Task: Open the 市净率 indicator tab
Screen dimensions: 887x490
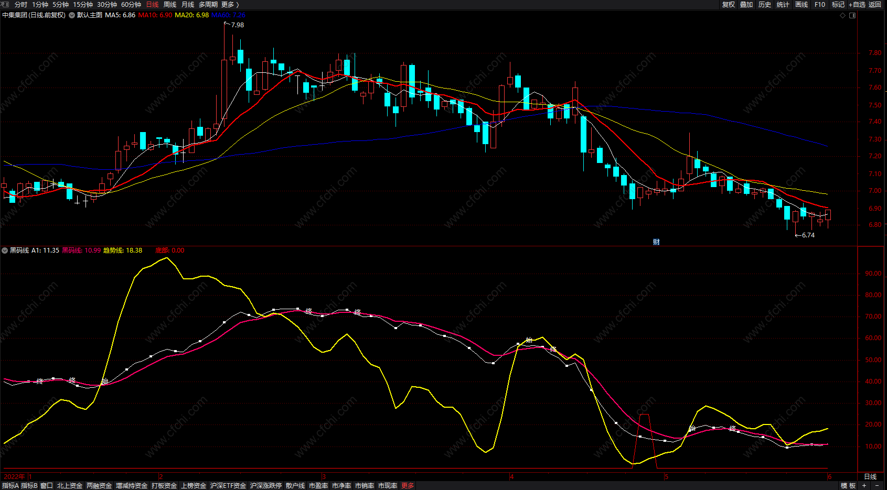Action: (x=341, y=486)
